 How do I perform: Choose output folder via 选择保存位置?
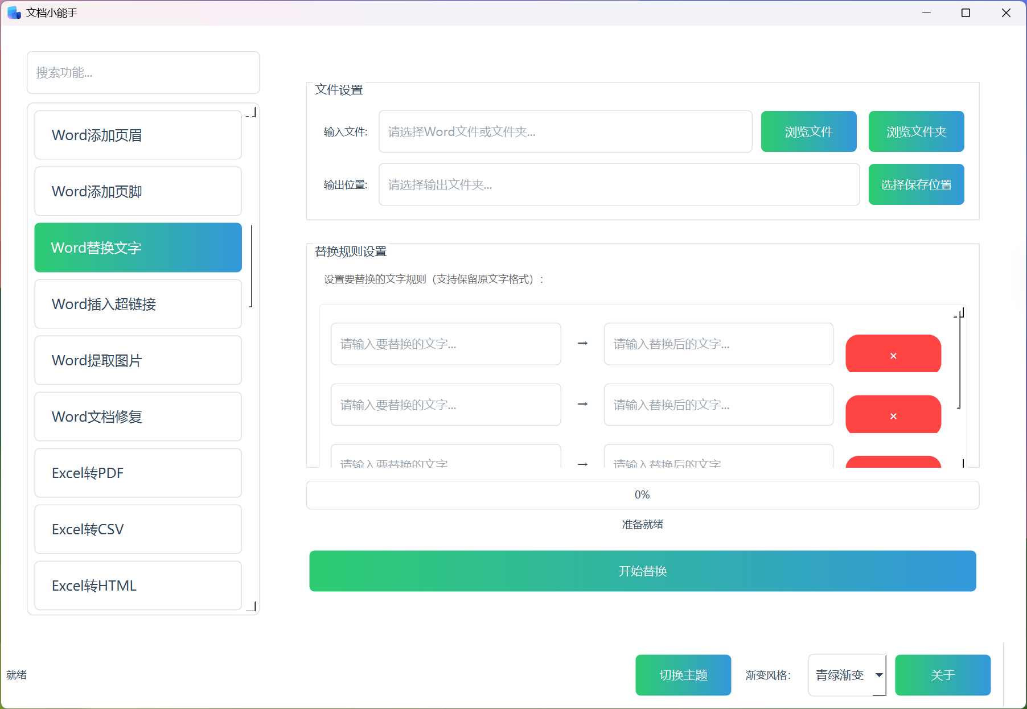[x=916, y=184]
